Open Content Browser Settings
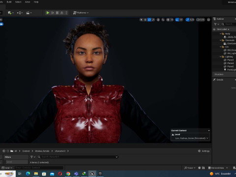 point(204,151)
